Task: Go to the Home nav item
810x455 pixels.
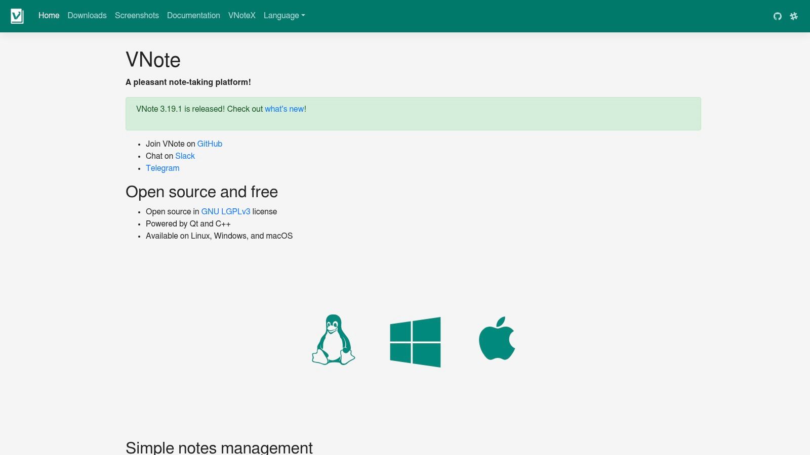Action: (49, 16)
